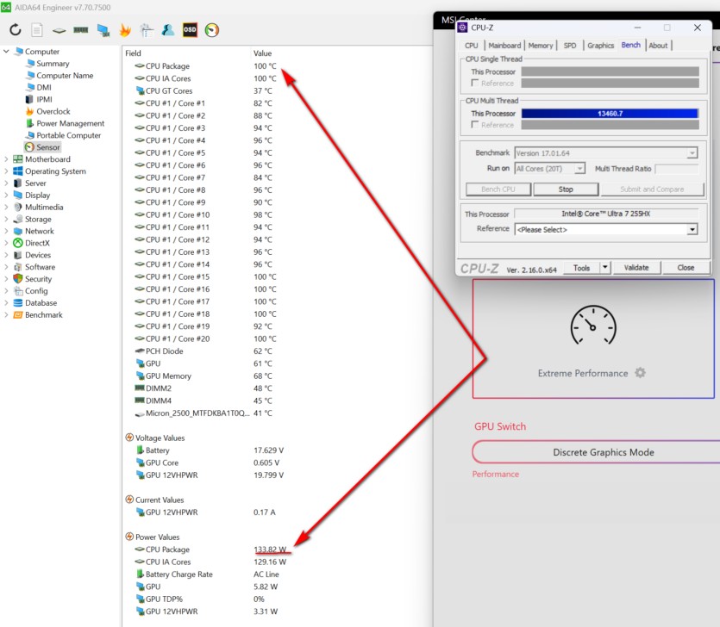Image resolution: width=720 pixels, height=627 pixels.
Task: Select Power Management in the Computer tree
Action: (70, 123)
